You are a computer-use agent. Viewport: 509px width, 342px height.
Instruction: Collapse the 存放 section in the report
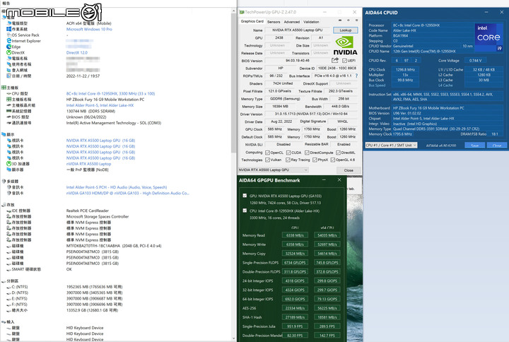coord(4,205)
